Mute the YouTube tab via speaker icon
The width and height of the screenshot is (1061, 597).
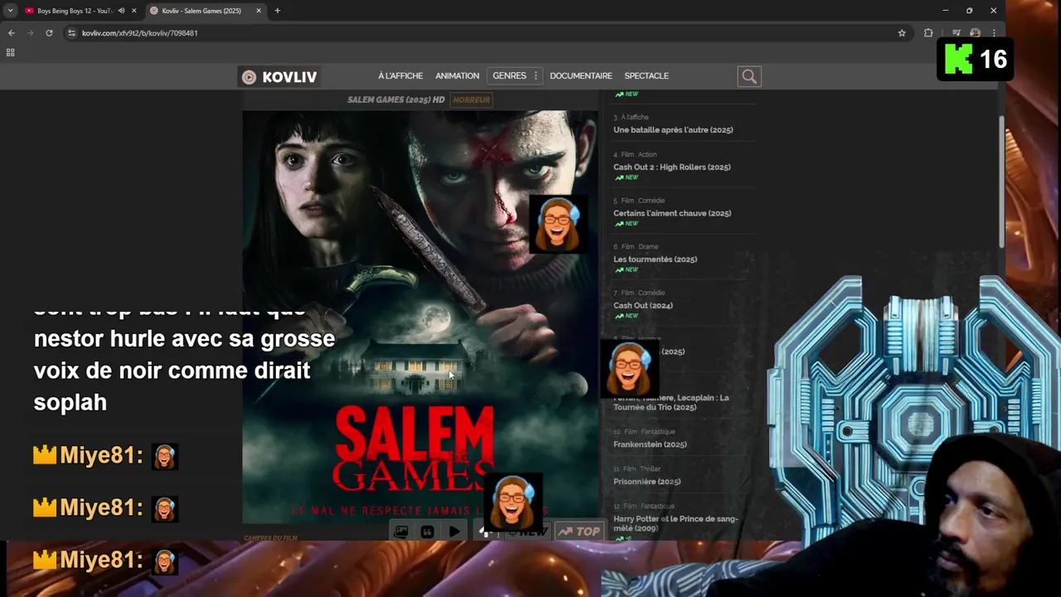[121, 11]
